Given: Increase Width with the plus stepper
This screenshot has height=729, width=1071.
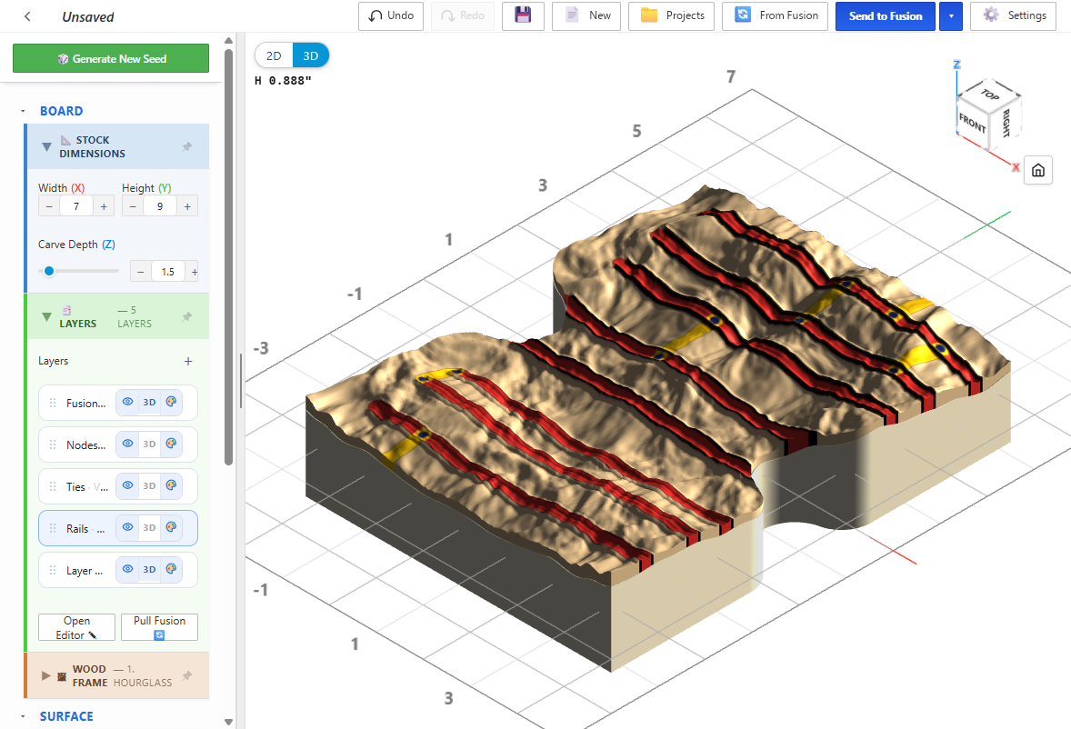Looking at the screenshot, I should (x=104, y=206).
